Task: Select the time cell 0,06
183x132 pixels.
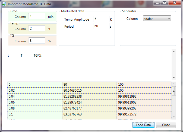Action: (x=35, y=102)
